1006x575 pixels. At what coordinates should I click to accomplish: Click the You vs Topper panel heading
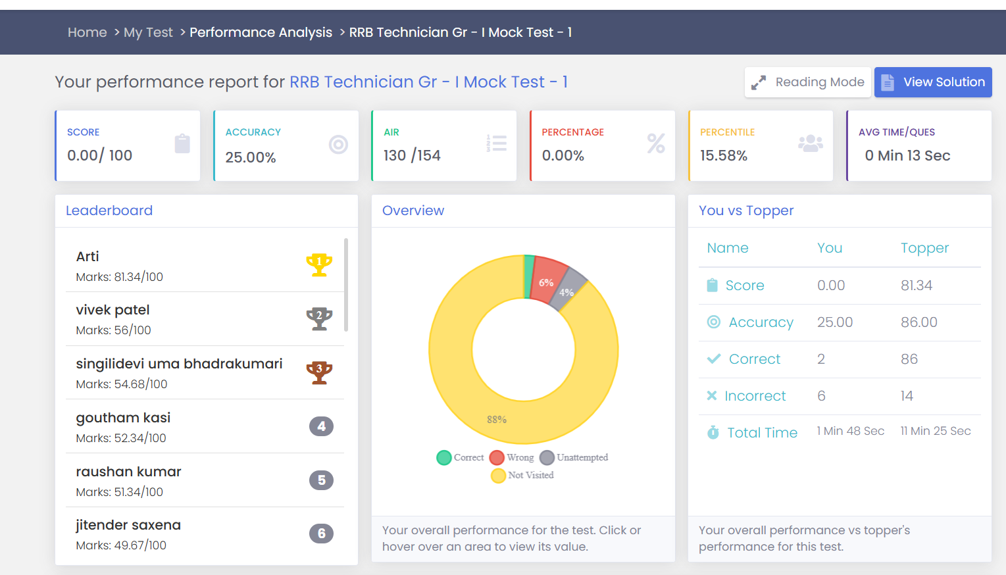[746, 211]
